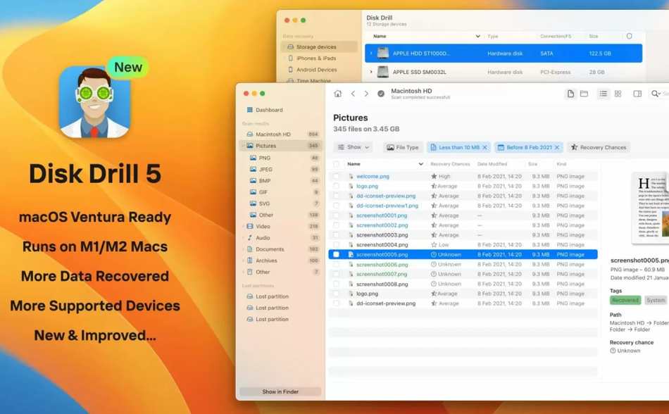
Task: Check the box for dd-iconset-preview1.png
Action: (x=336, y=206)
